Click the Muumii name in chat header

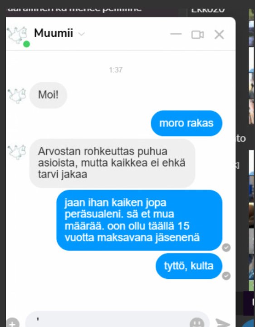[54, 33]
